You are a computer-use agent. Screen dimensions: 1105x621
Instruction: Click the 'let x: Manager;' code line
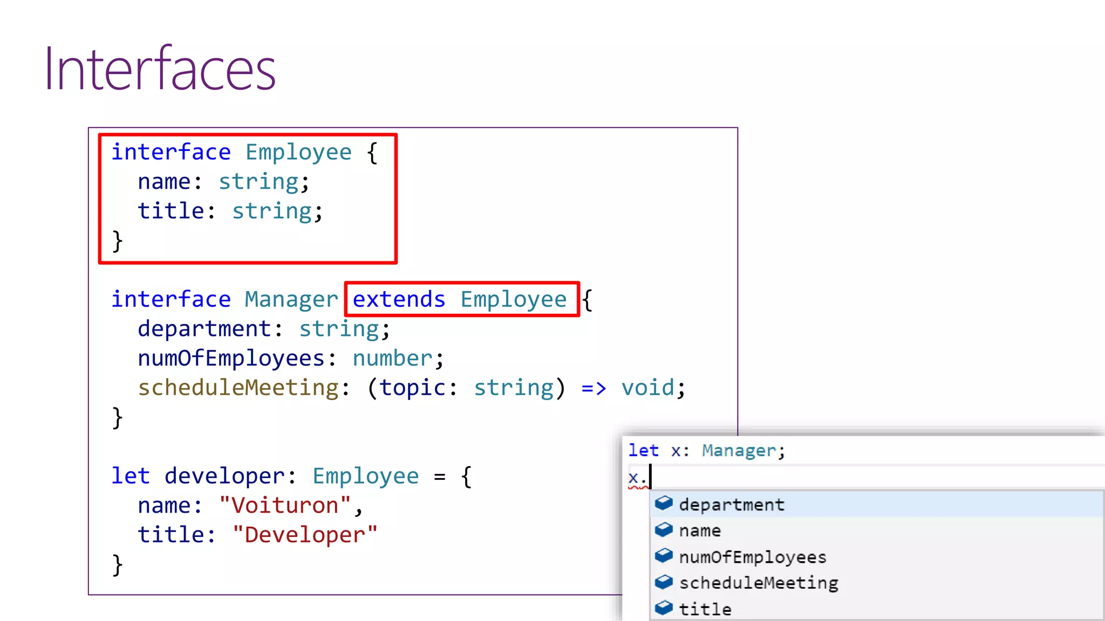coord(707,450)
